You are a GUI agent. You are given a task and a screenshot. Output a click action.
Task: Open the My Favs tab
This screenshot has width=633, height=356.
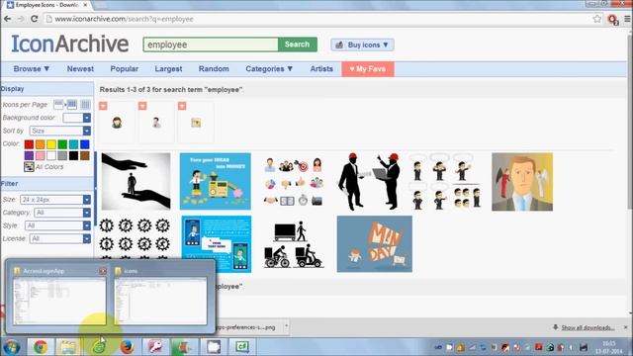(368, 69)
